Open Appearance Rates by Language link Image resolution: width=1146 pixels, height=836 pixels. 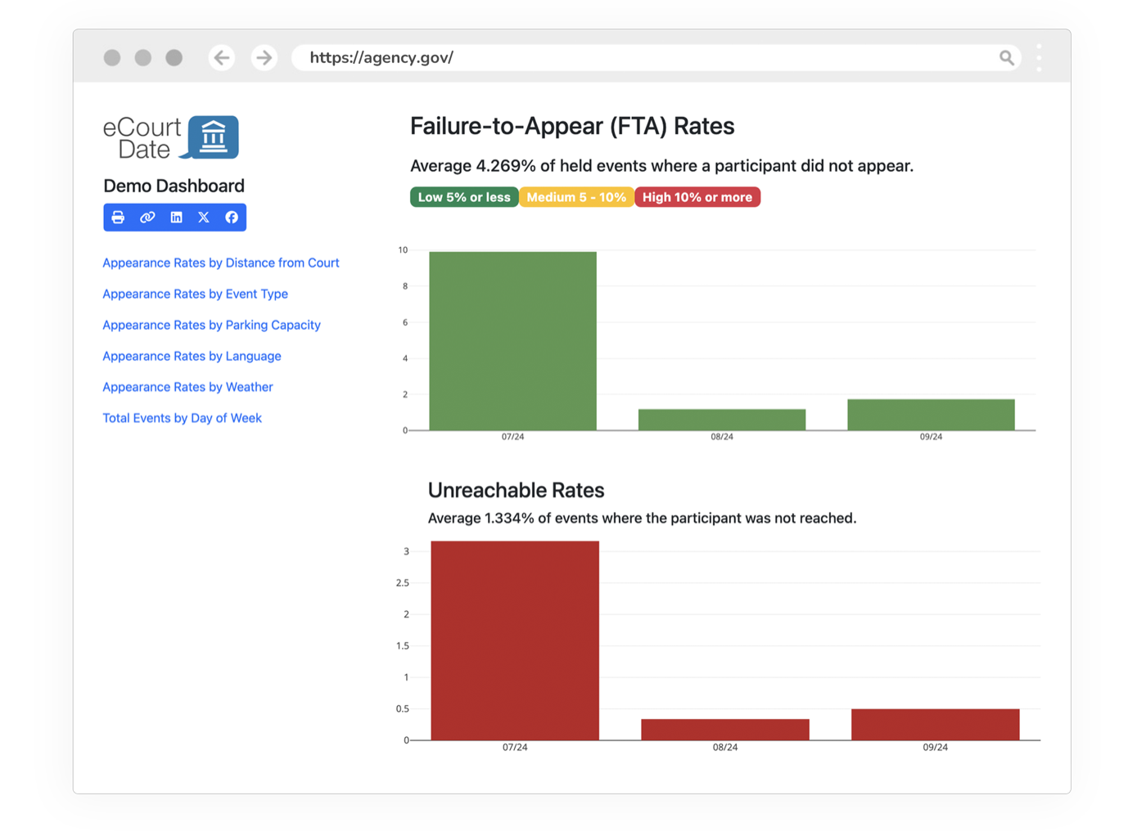192,356
